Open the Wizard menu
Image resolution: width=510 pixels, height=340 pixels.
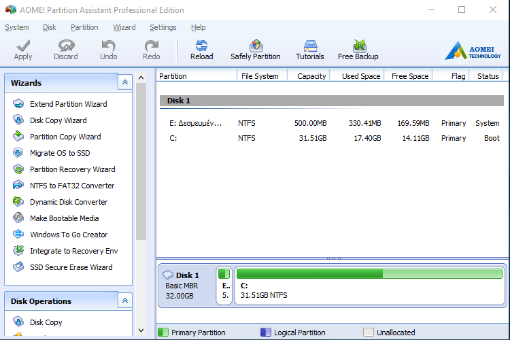click(124, 27)
